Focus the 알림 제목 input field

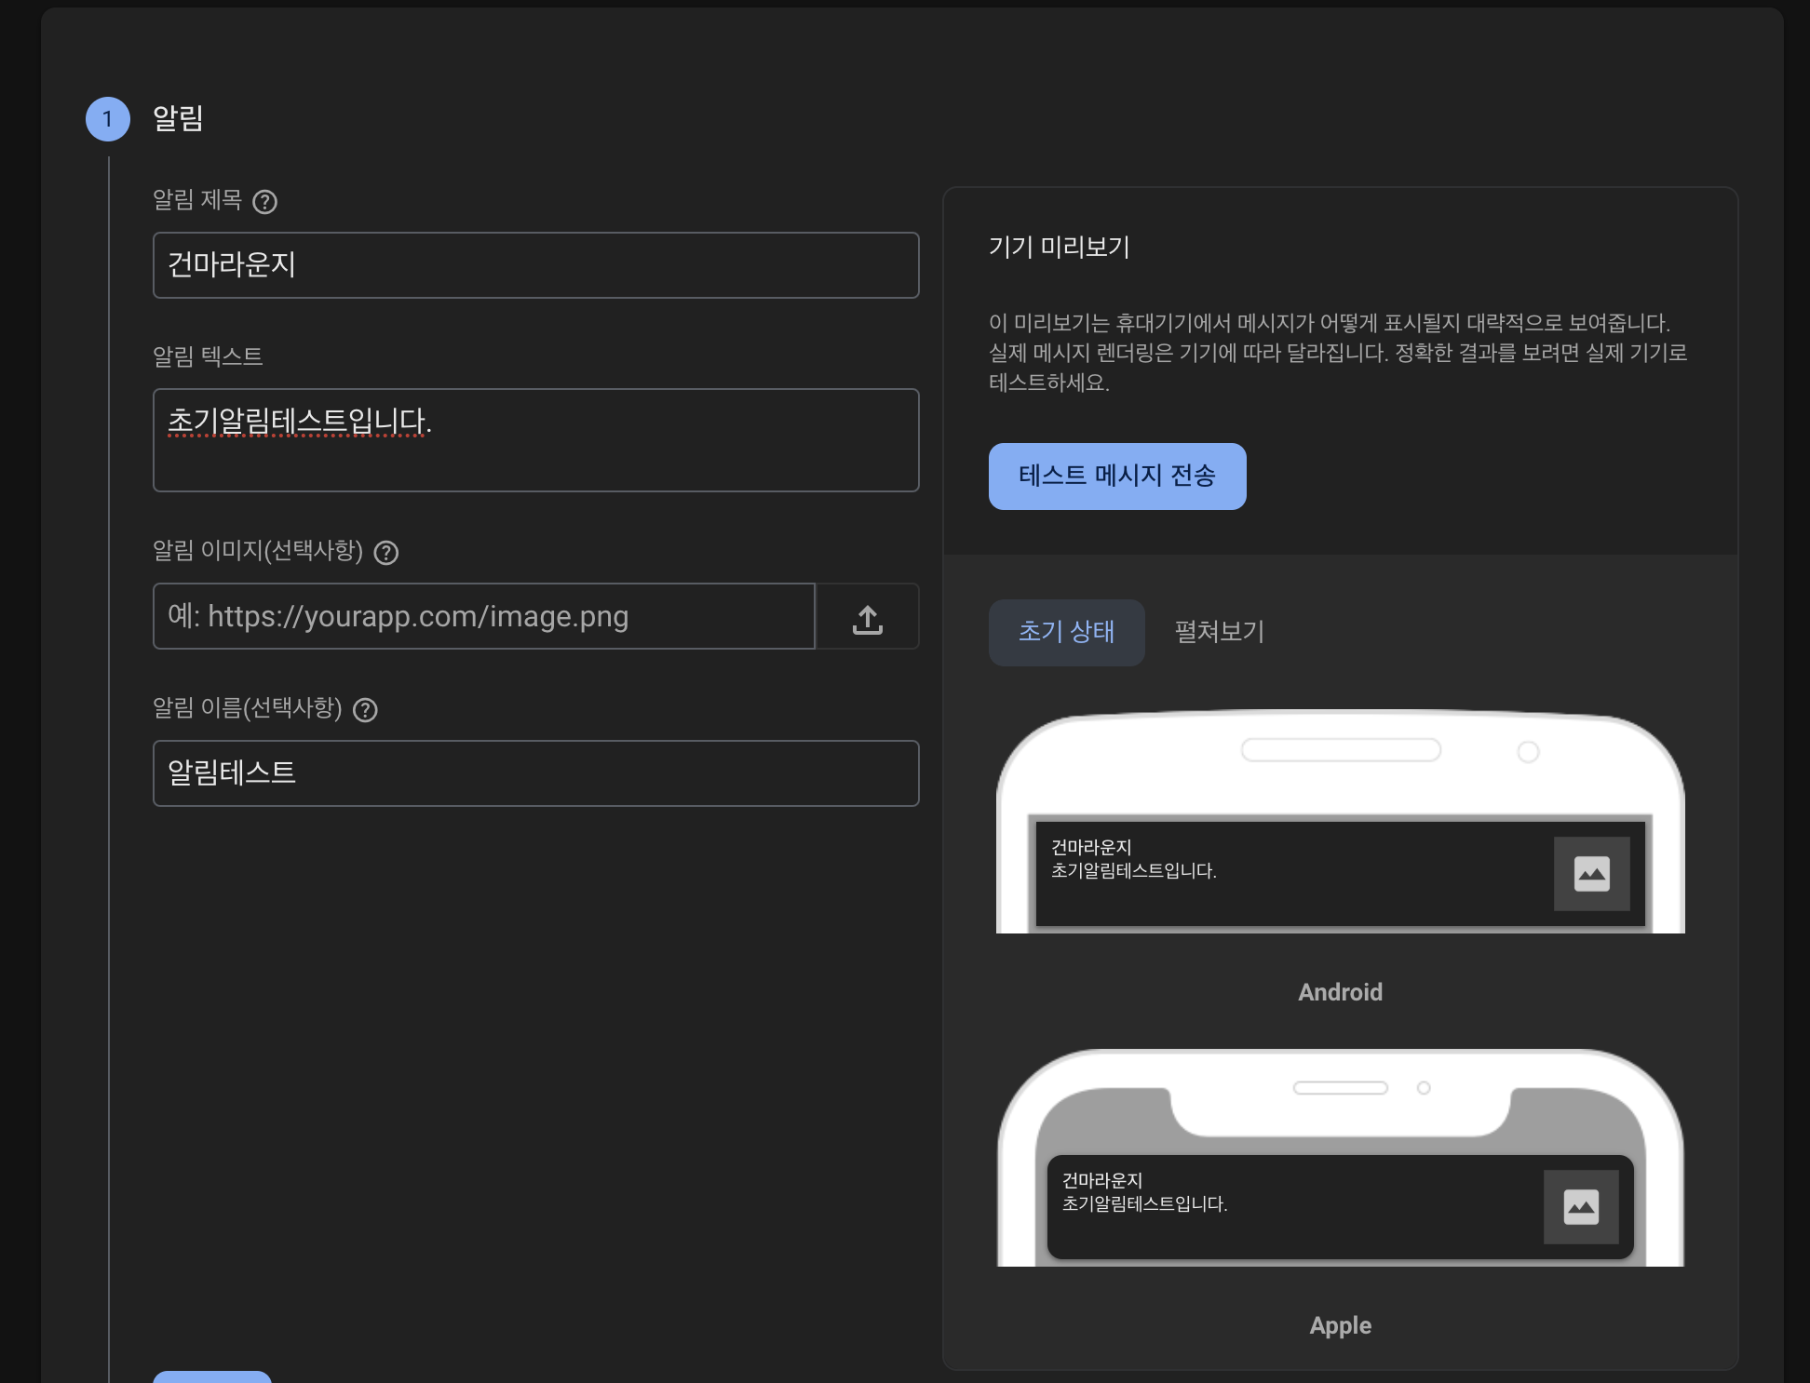tap(535, 265)
